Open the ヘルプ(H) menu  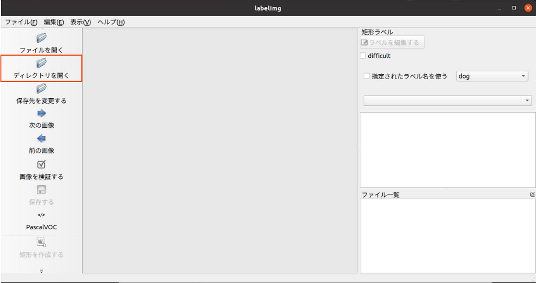111,22
